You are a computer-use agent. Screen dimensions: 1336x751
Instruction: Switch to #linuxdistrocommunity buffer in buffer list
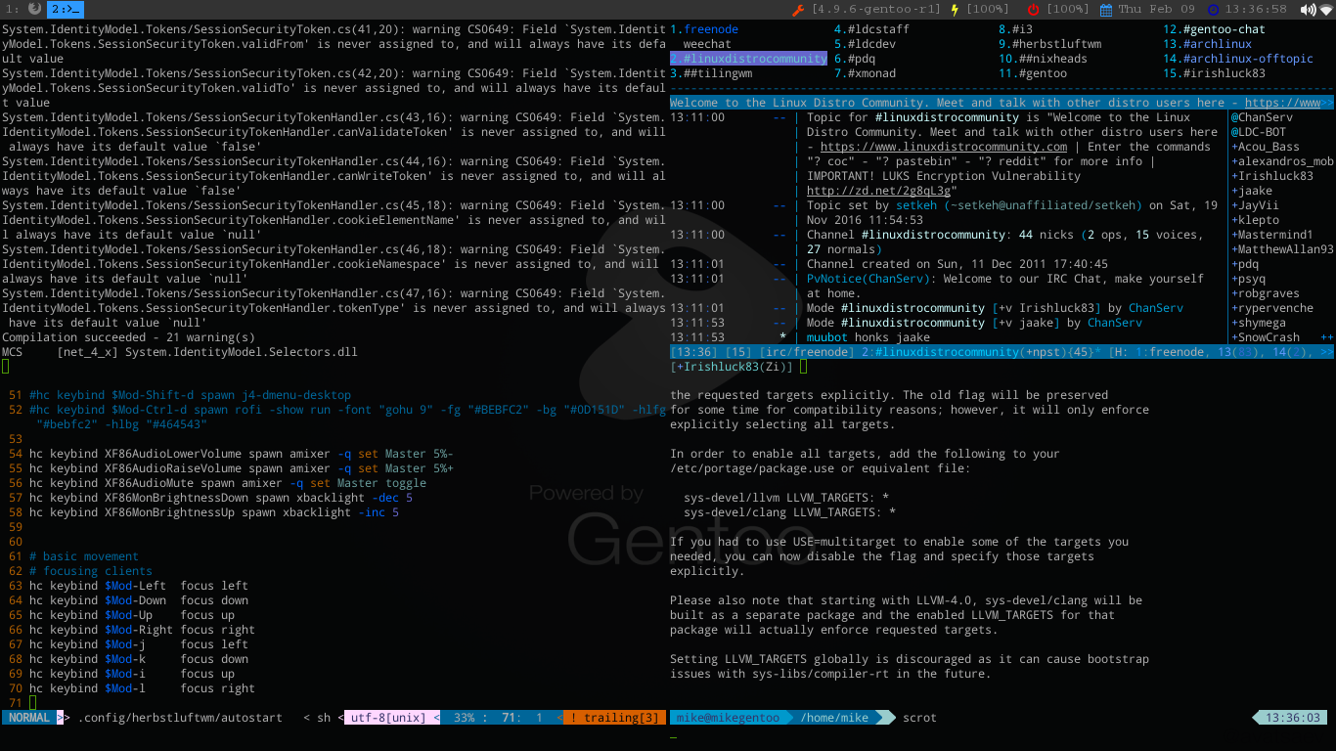point(748,59)
